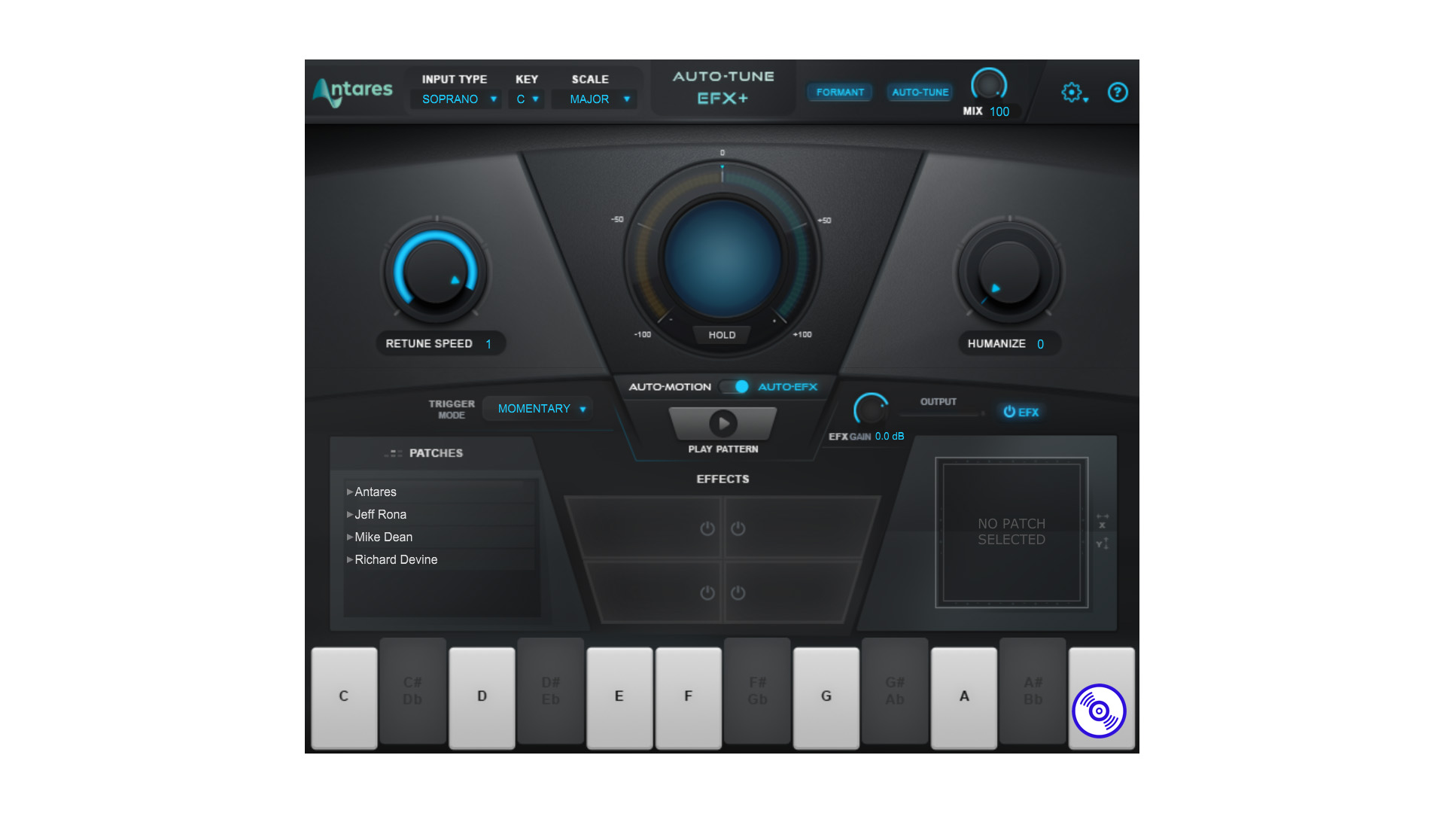
Task: Select the C key on the keyboard
Action: pos(345,695)
